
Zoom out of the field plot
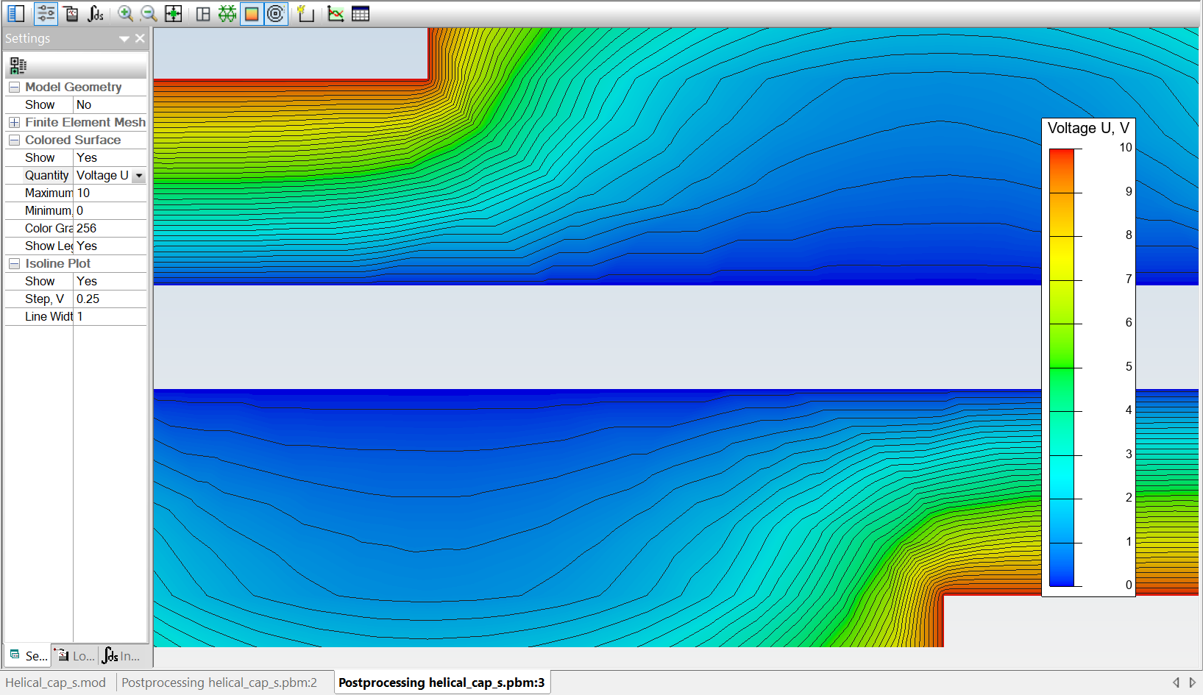click(149, 13)
